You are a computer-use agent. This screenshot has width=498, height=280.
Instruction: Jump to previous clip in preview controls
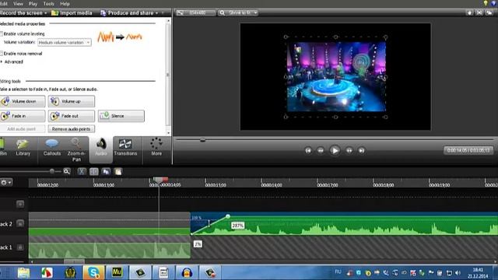click(308, 150)
